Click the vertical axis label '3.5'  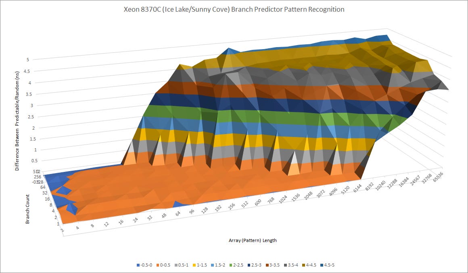coord(29,94)
